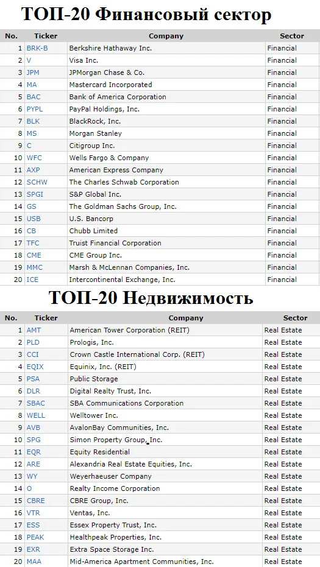320x567 pixels.
Task: Open the WELL ticker link
Action: pos(36,415)
